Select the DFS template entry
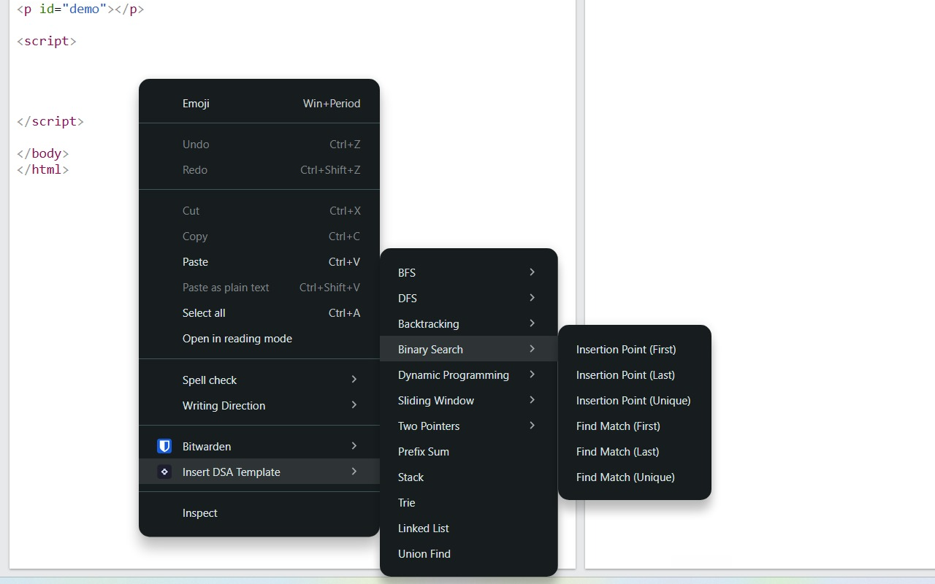 pos(469,299)
